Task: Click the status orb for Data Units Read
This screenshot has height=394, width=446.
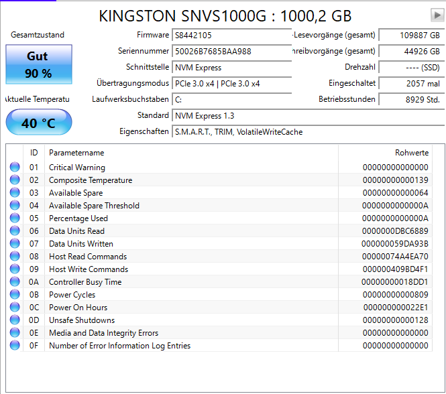Action: (x=15, y=231)
